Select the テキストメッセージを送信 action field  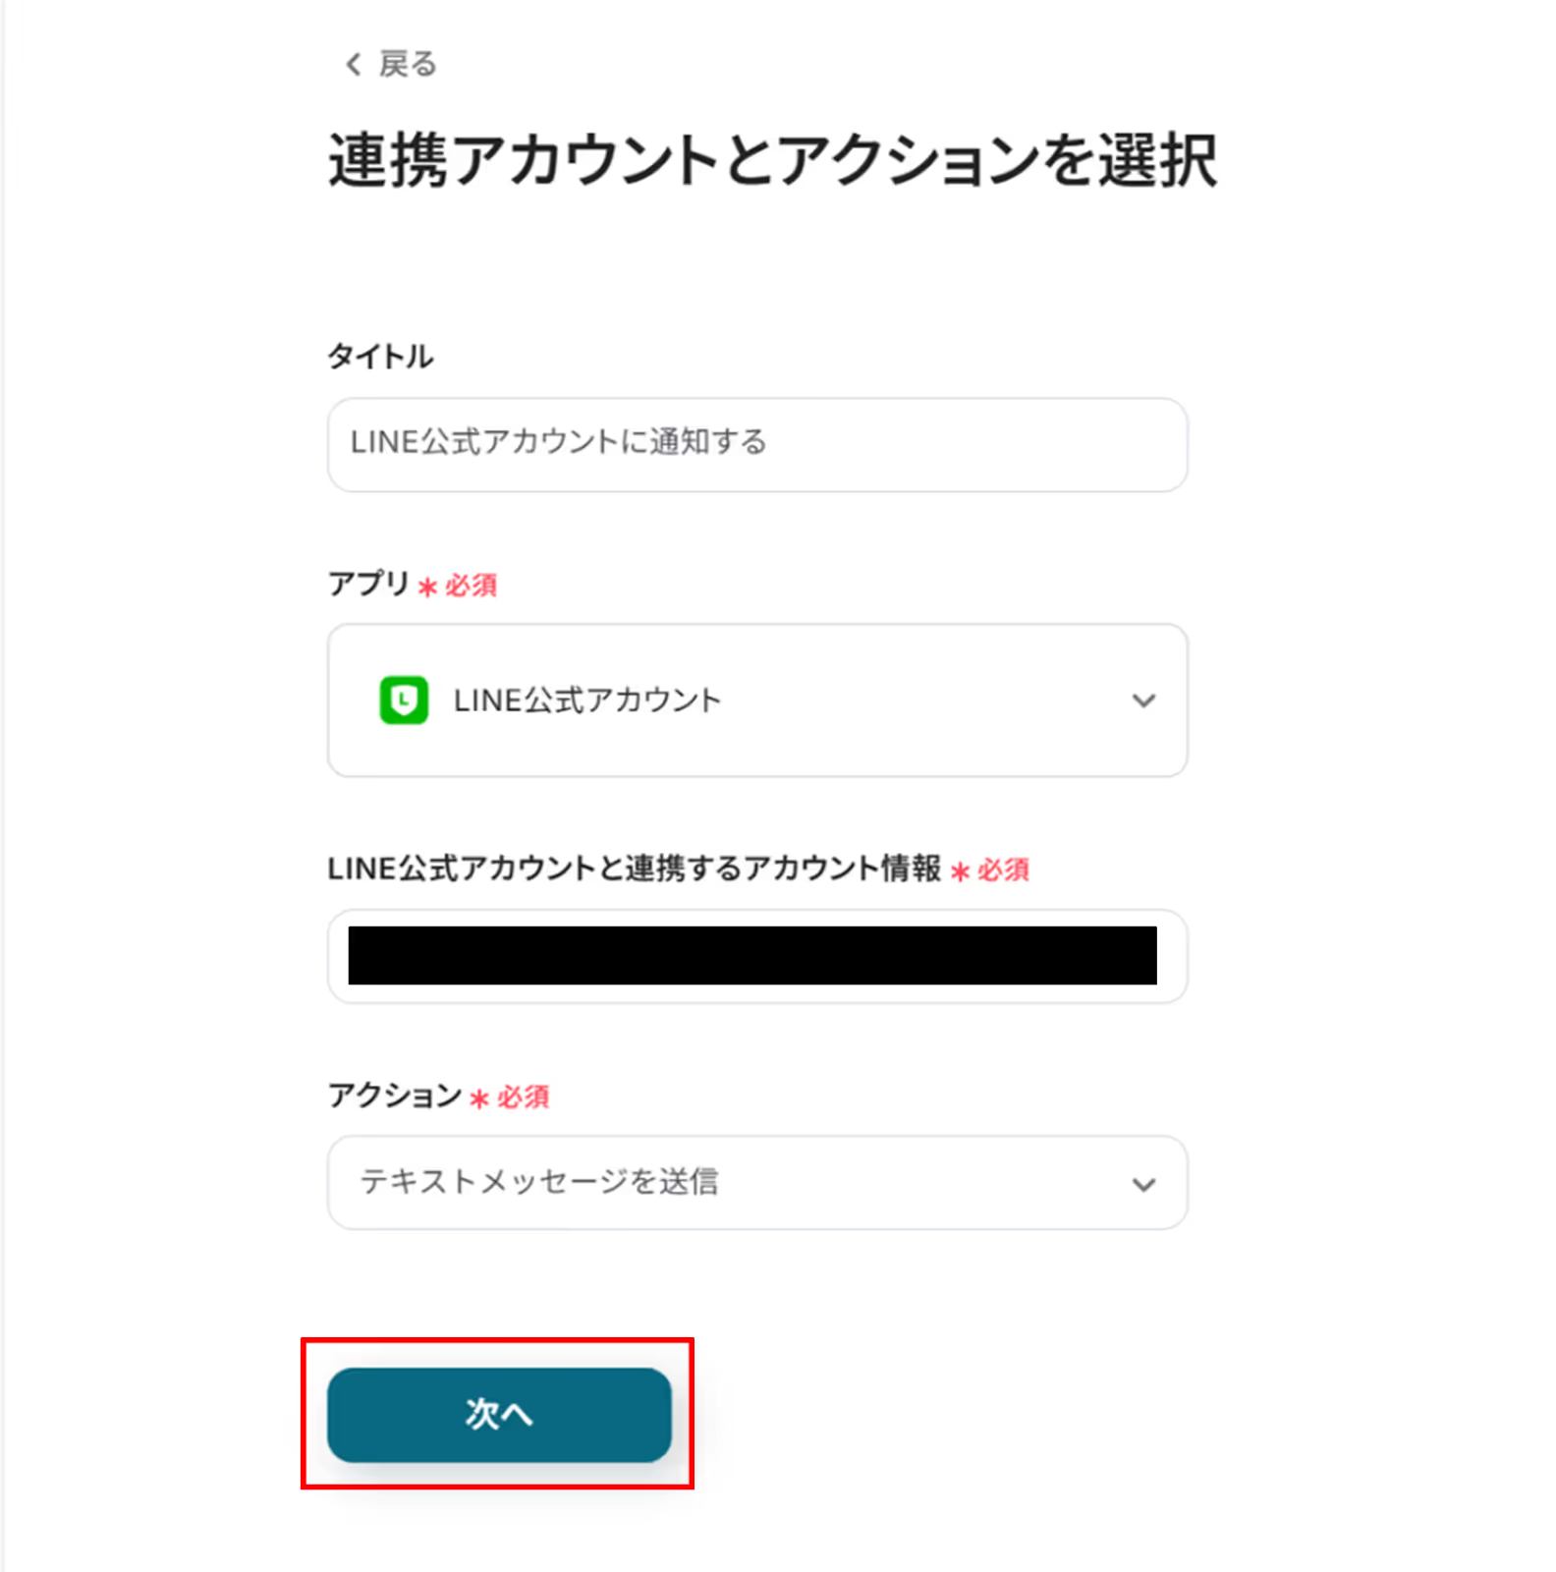pos(757,1182)
